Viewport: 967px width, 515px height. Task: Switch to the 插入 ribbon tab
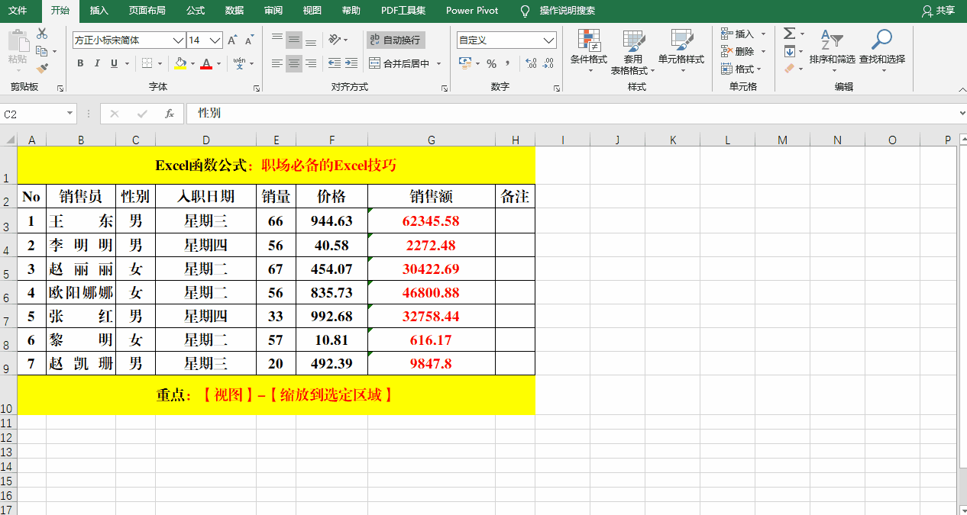[98, 11]
